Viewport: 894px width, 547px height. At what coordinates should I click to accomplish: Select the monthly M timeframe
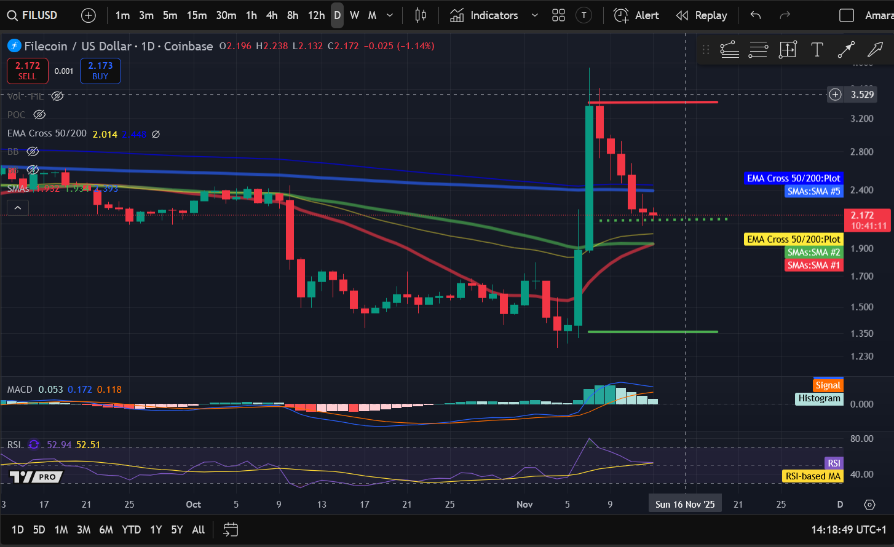pos(372,15)
